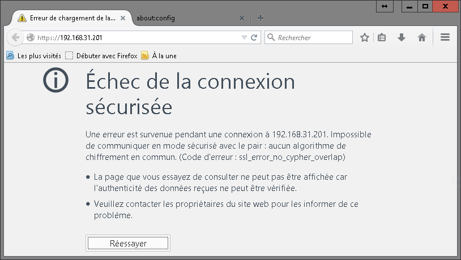
Task: Click the Échec de la connexion heading
Action: (190, 94)
